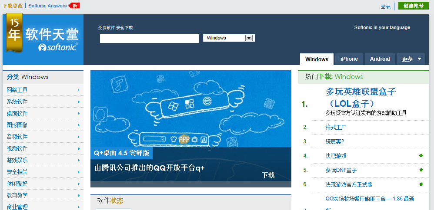Open the Q+桌面 4.5 尝鲜版 banner title

tap(121, 153)
